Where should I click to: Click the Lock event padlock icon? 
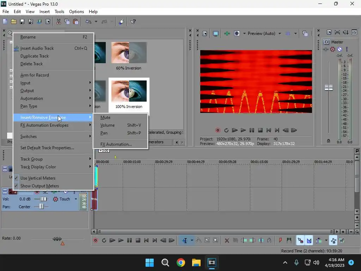[x=269, y=241]
